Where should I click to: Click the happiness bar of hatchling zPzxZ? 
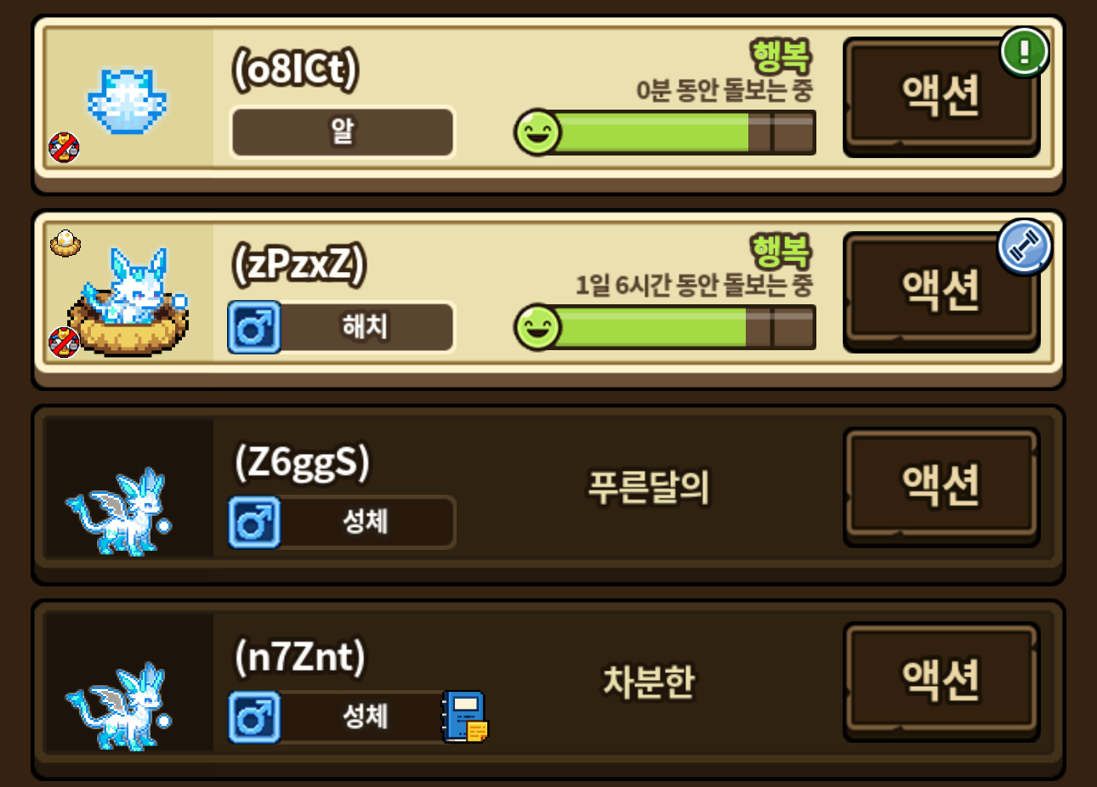tap(665, 327)
